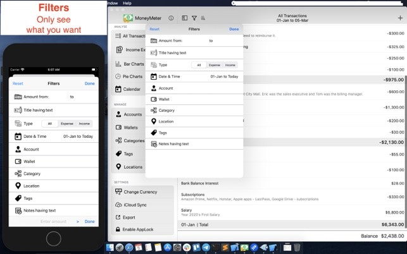Choose Category filter in Mac Filters popup

(194, 111)
